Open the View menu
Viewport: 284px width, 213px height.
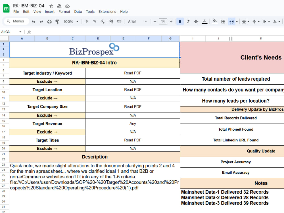coord(37,12)
